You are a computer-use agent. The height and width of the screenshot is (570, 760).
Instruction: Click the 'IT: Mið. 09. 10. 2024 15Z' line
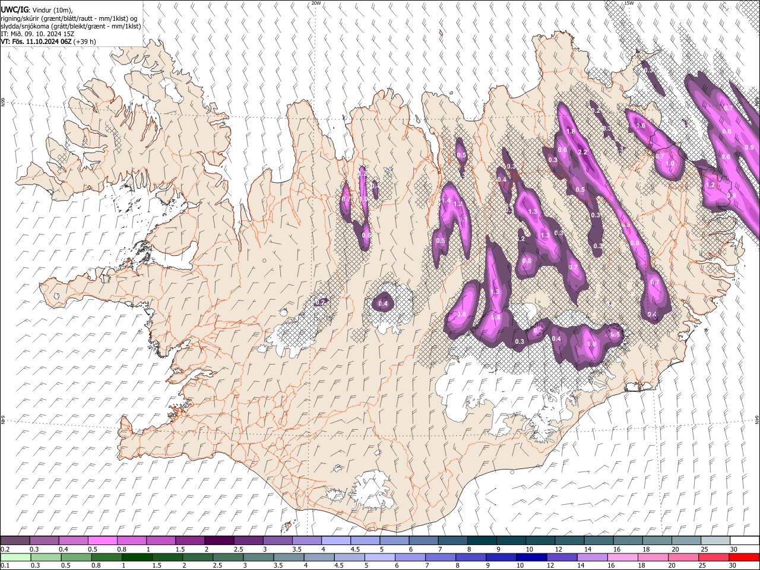point(37,34)
